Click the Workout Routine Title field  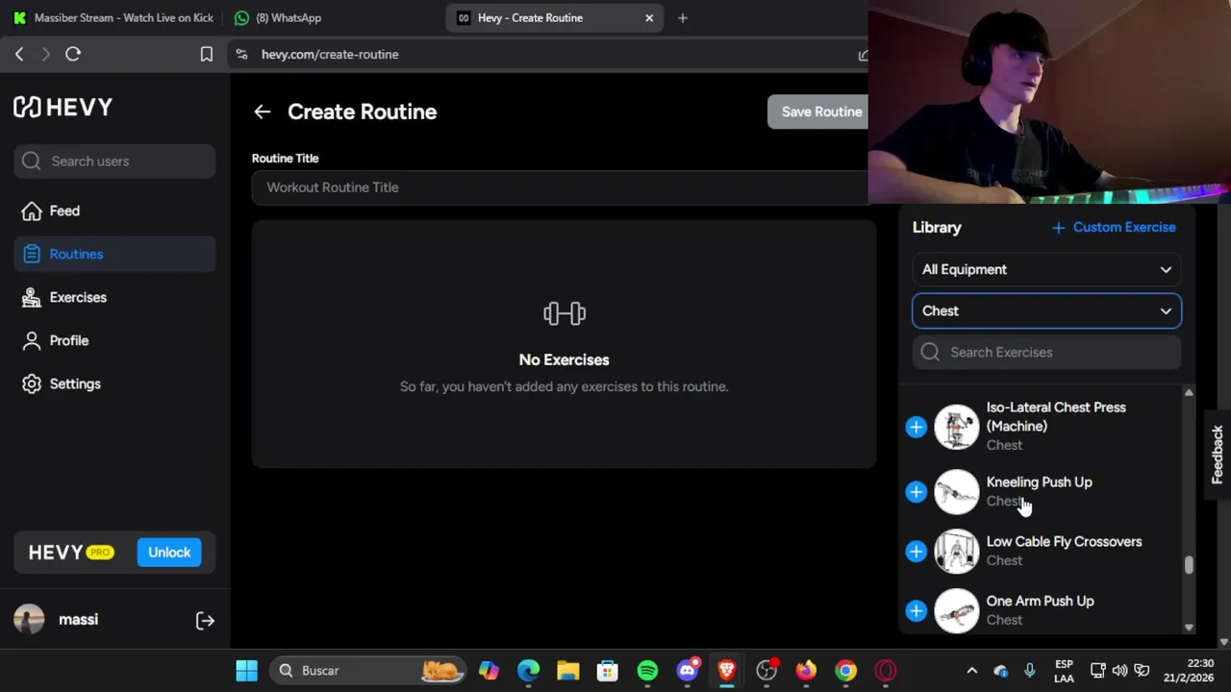click(x=560, y=187)
